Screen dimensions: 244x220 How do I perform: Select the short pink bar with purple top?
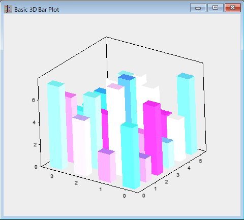(107, 166)
